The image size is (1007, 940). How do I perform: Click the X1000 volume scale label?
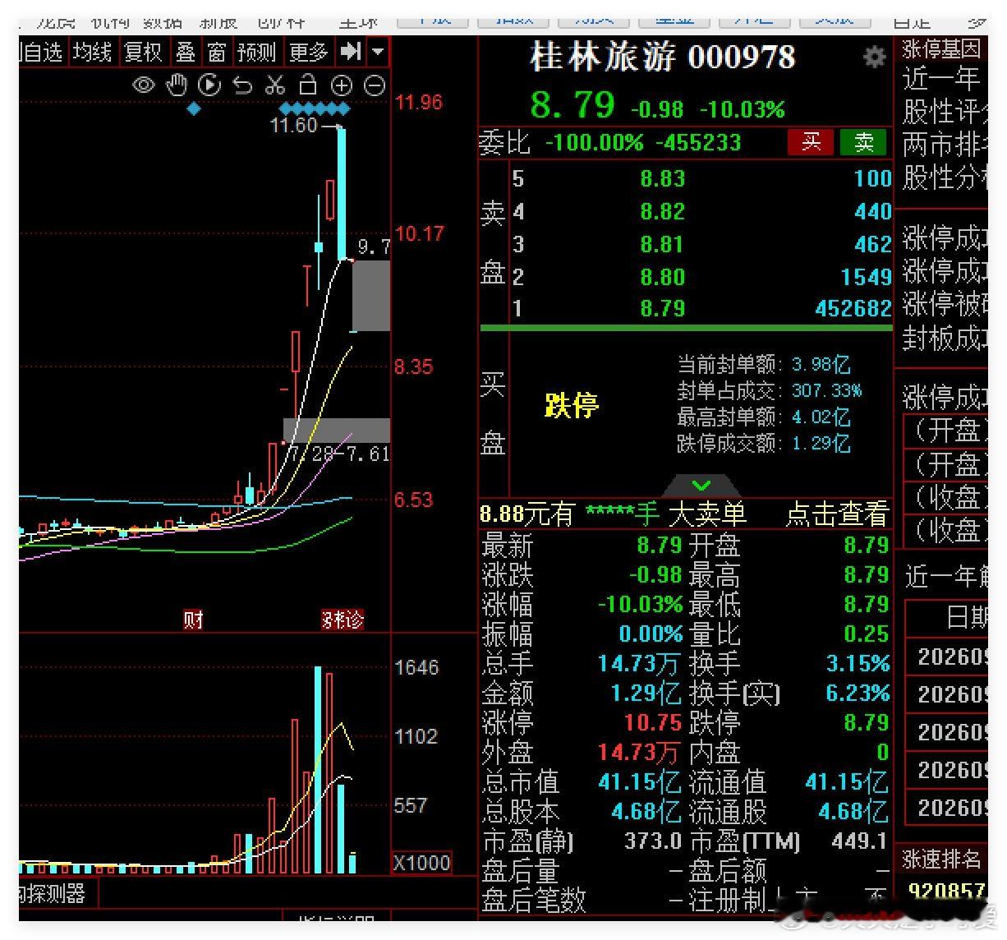(x=421, y=863)
